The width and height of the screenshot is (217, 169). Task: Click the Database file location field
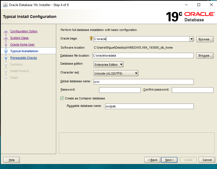[x=143, y=56]
